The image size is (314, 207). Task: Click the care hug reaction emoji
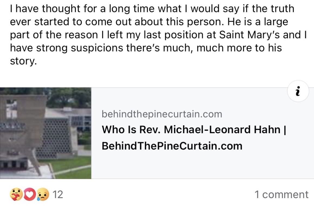[15, 195]
